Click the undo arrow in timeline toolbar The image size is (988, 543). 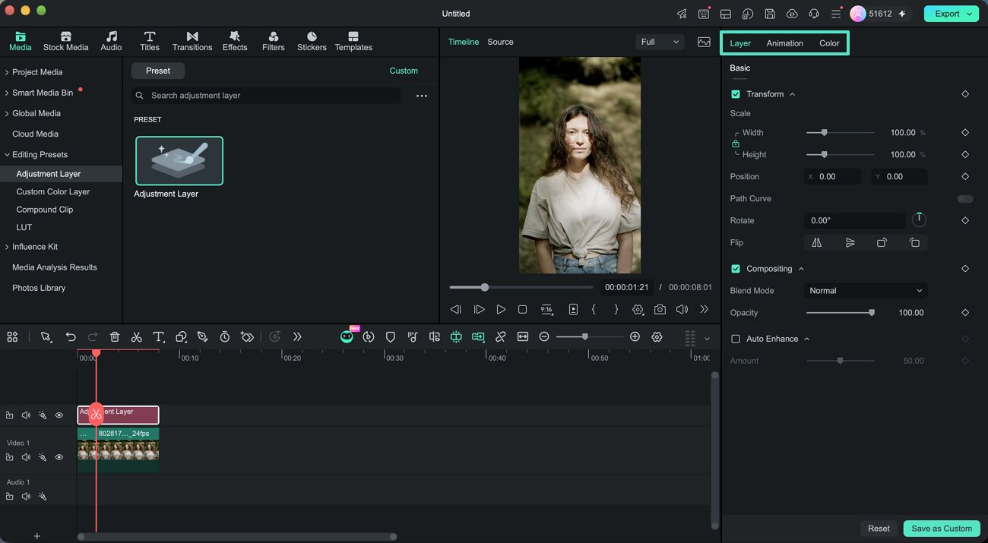coord(71,336)
